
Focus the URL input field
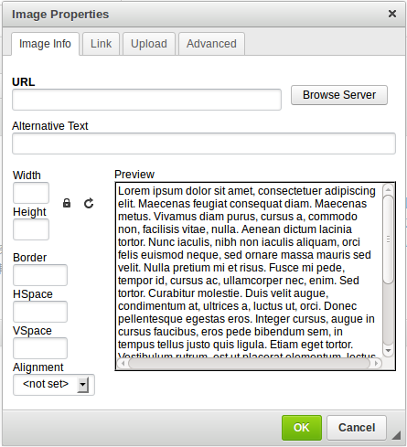146,100
